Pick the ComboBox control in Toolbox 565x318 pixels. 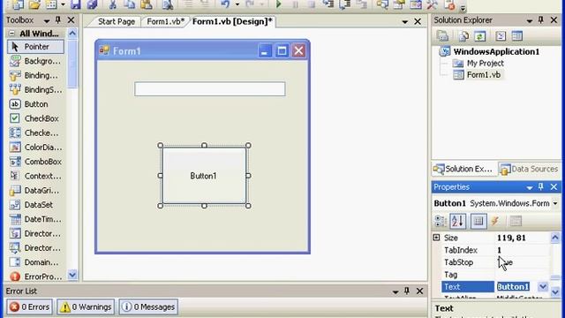point(35,162)
